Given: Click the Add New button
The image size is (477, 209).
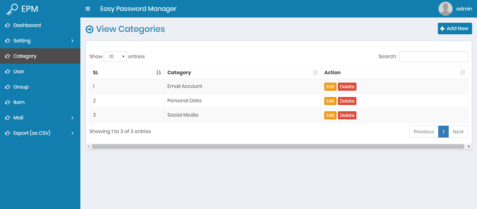Looking at the screenshot, I should (x=455, y=29).
